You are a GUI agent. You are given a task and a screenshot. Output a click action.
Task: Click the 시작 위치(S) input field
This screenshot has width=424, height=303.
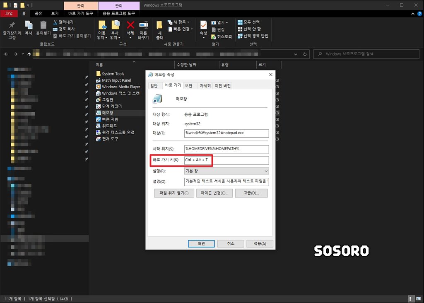tap(226, 149)
